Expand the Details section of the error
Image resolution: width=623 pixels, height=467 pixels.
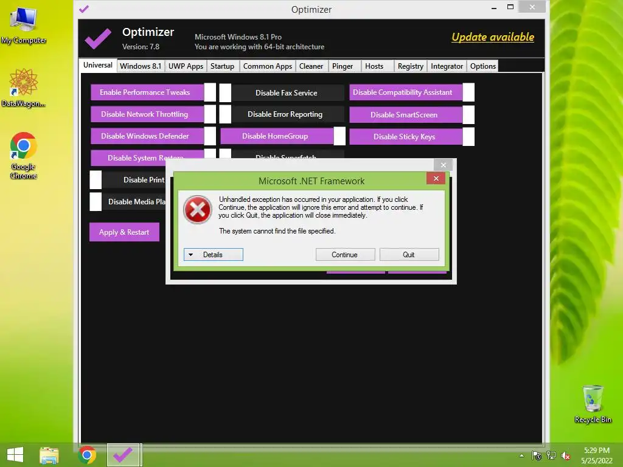point(214,255)
